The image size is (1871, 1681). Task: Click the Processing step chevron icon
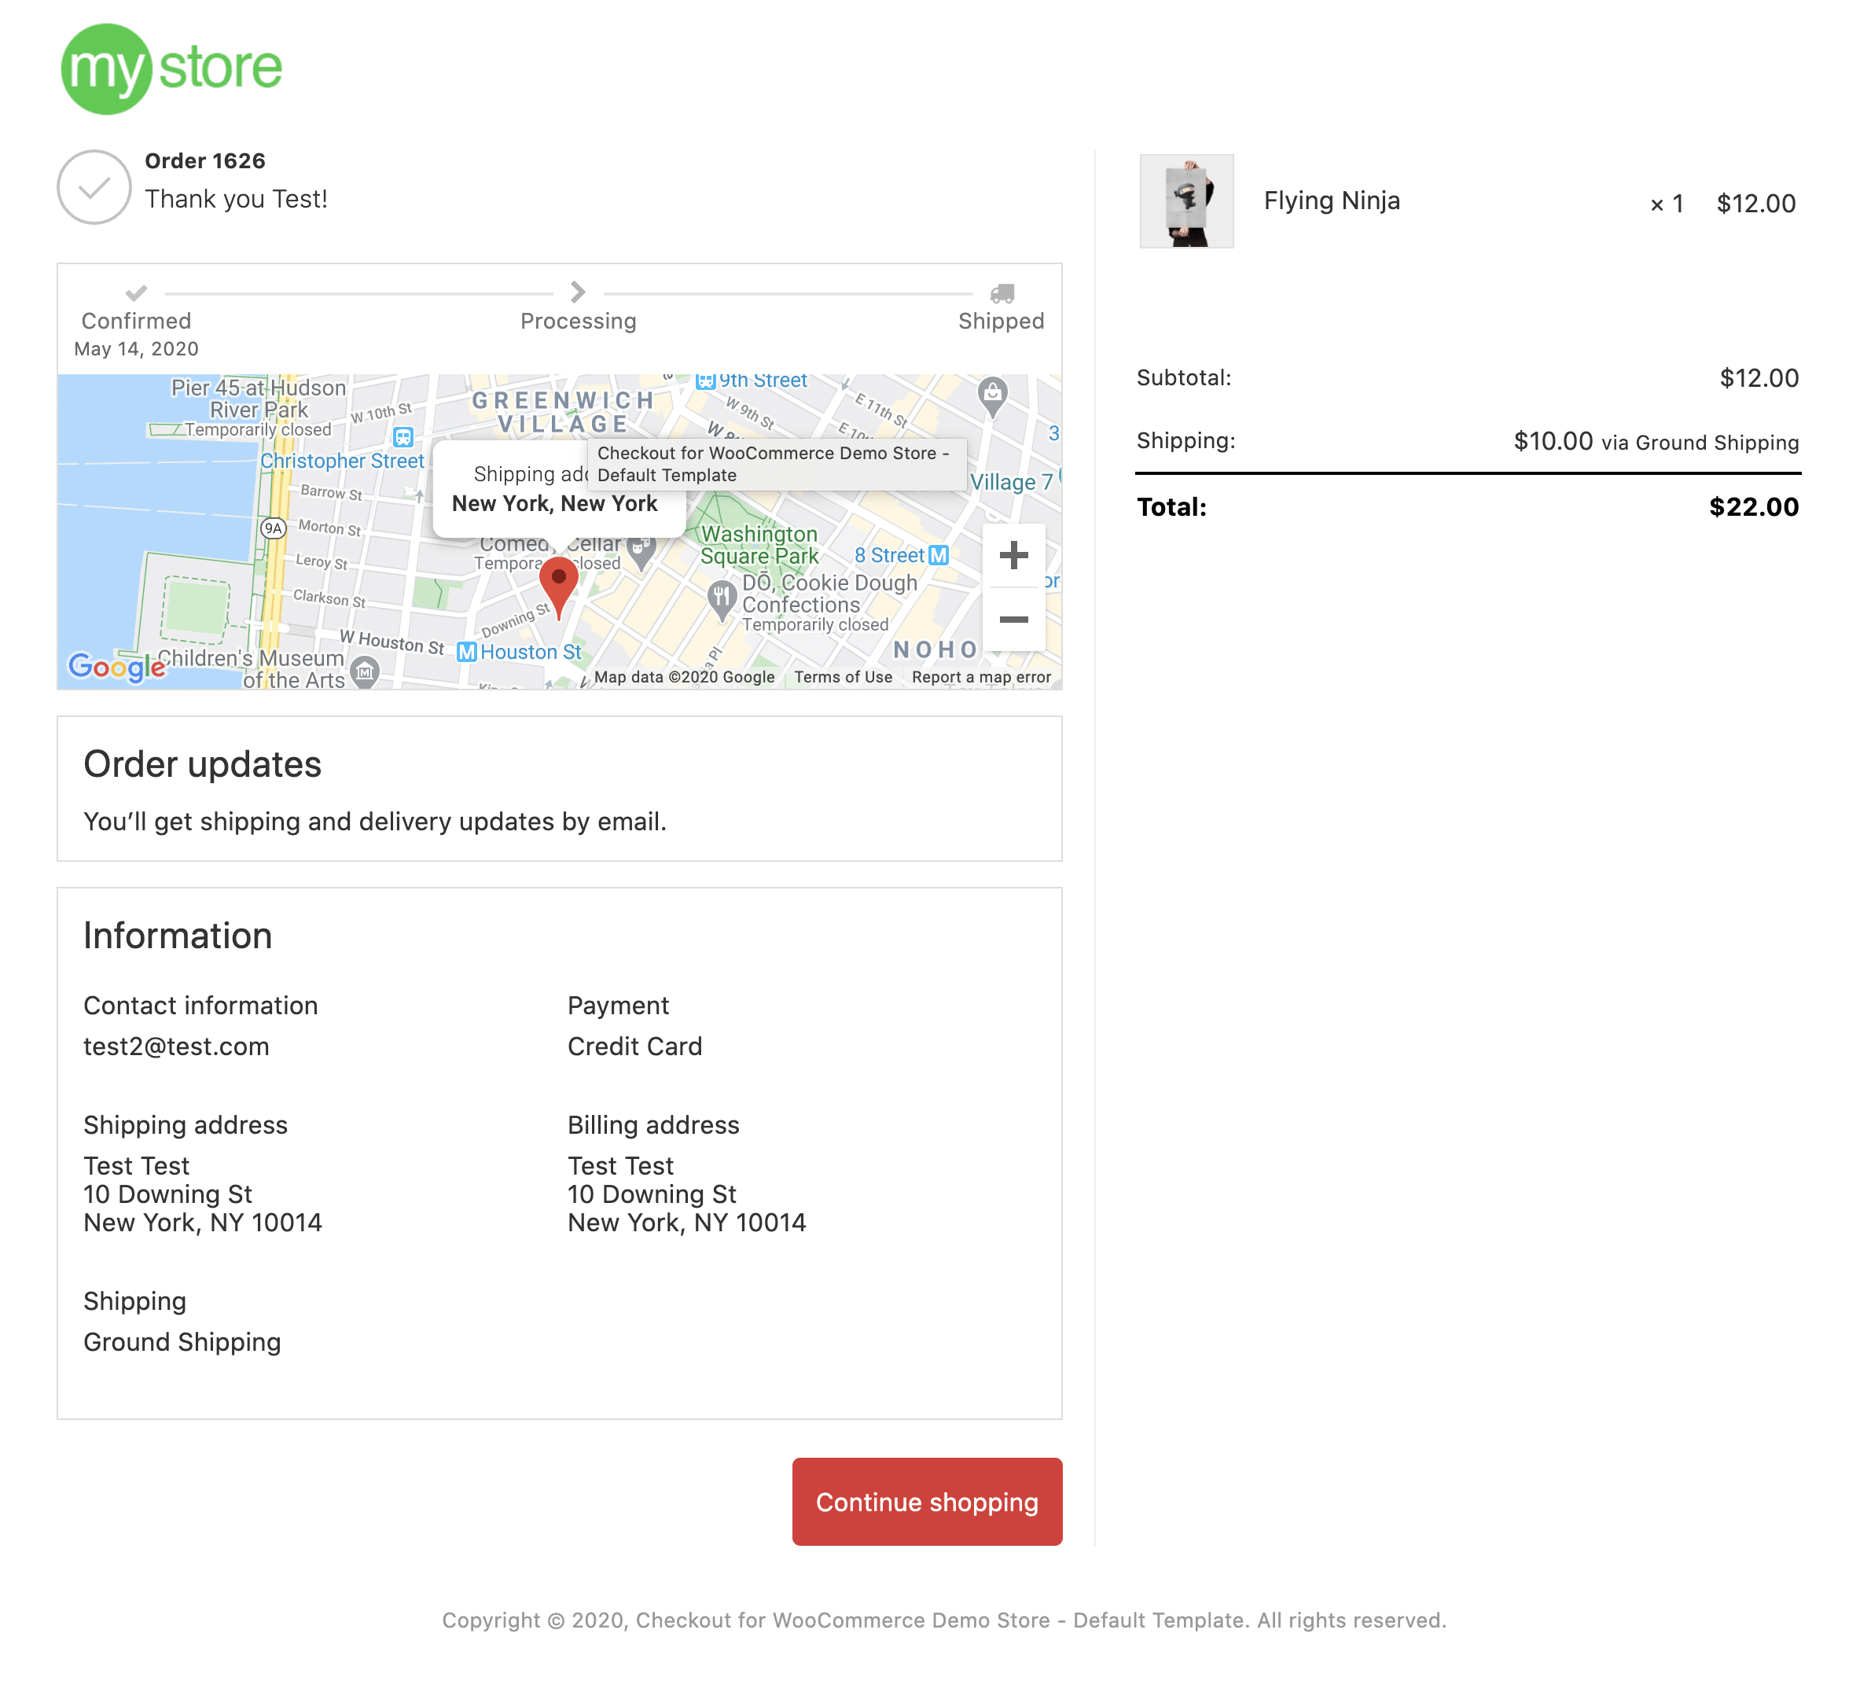click(578, 292)
